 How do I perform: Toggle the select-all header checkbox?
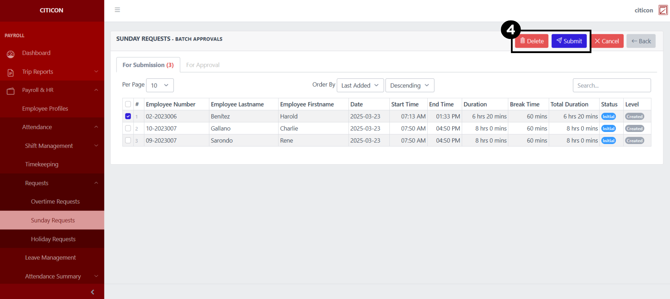(128, 104)
